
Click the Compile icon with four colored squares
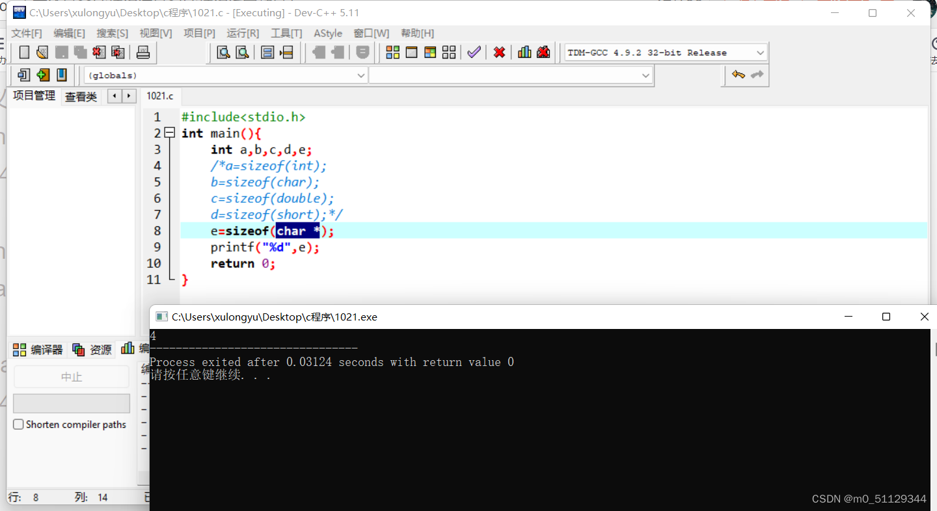point(393,53)
